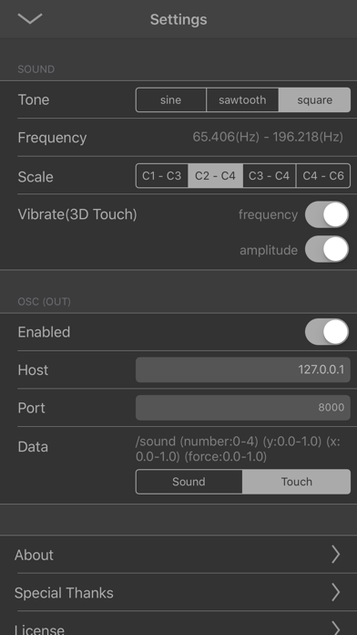Open the About page
This screenshot has height=635, width=357.
point(178,555)
